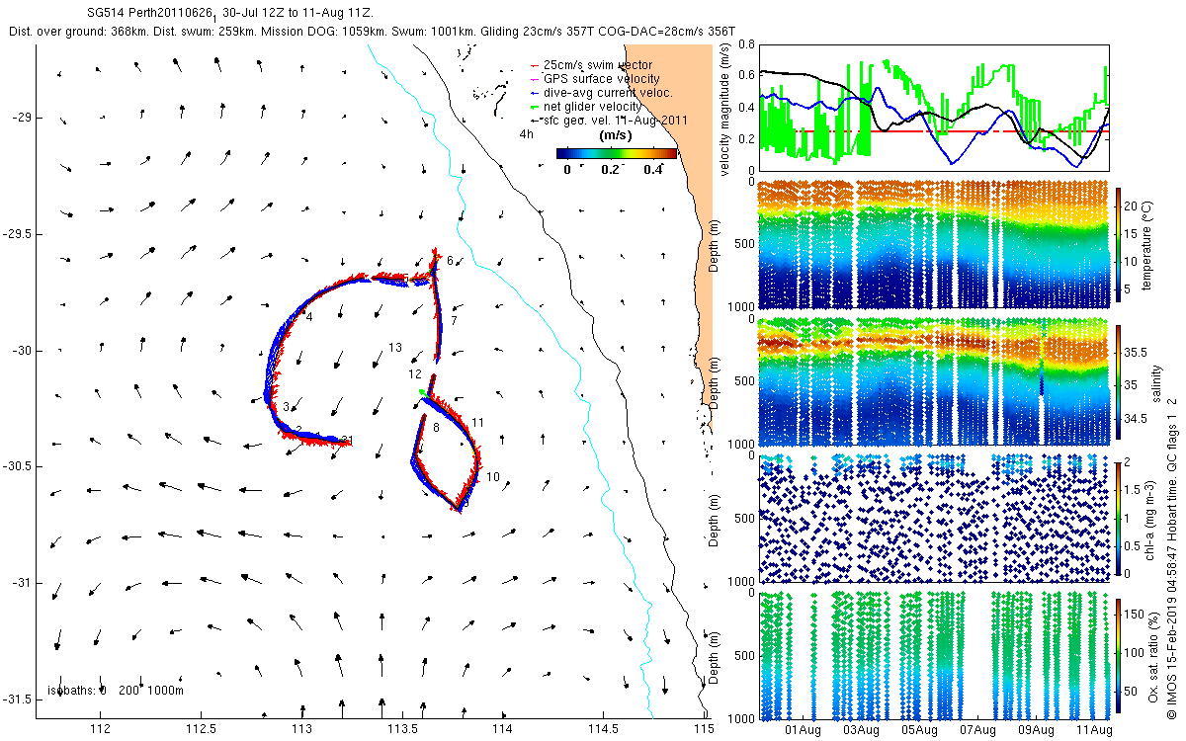Viewport: 1186px width, 741px height.
Task: Click the 09Aug date tick label
Action: pos(1038,730)
